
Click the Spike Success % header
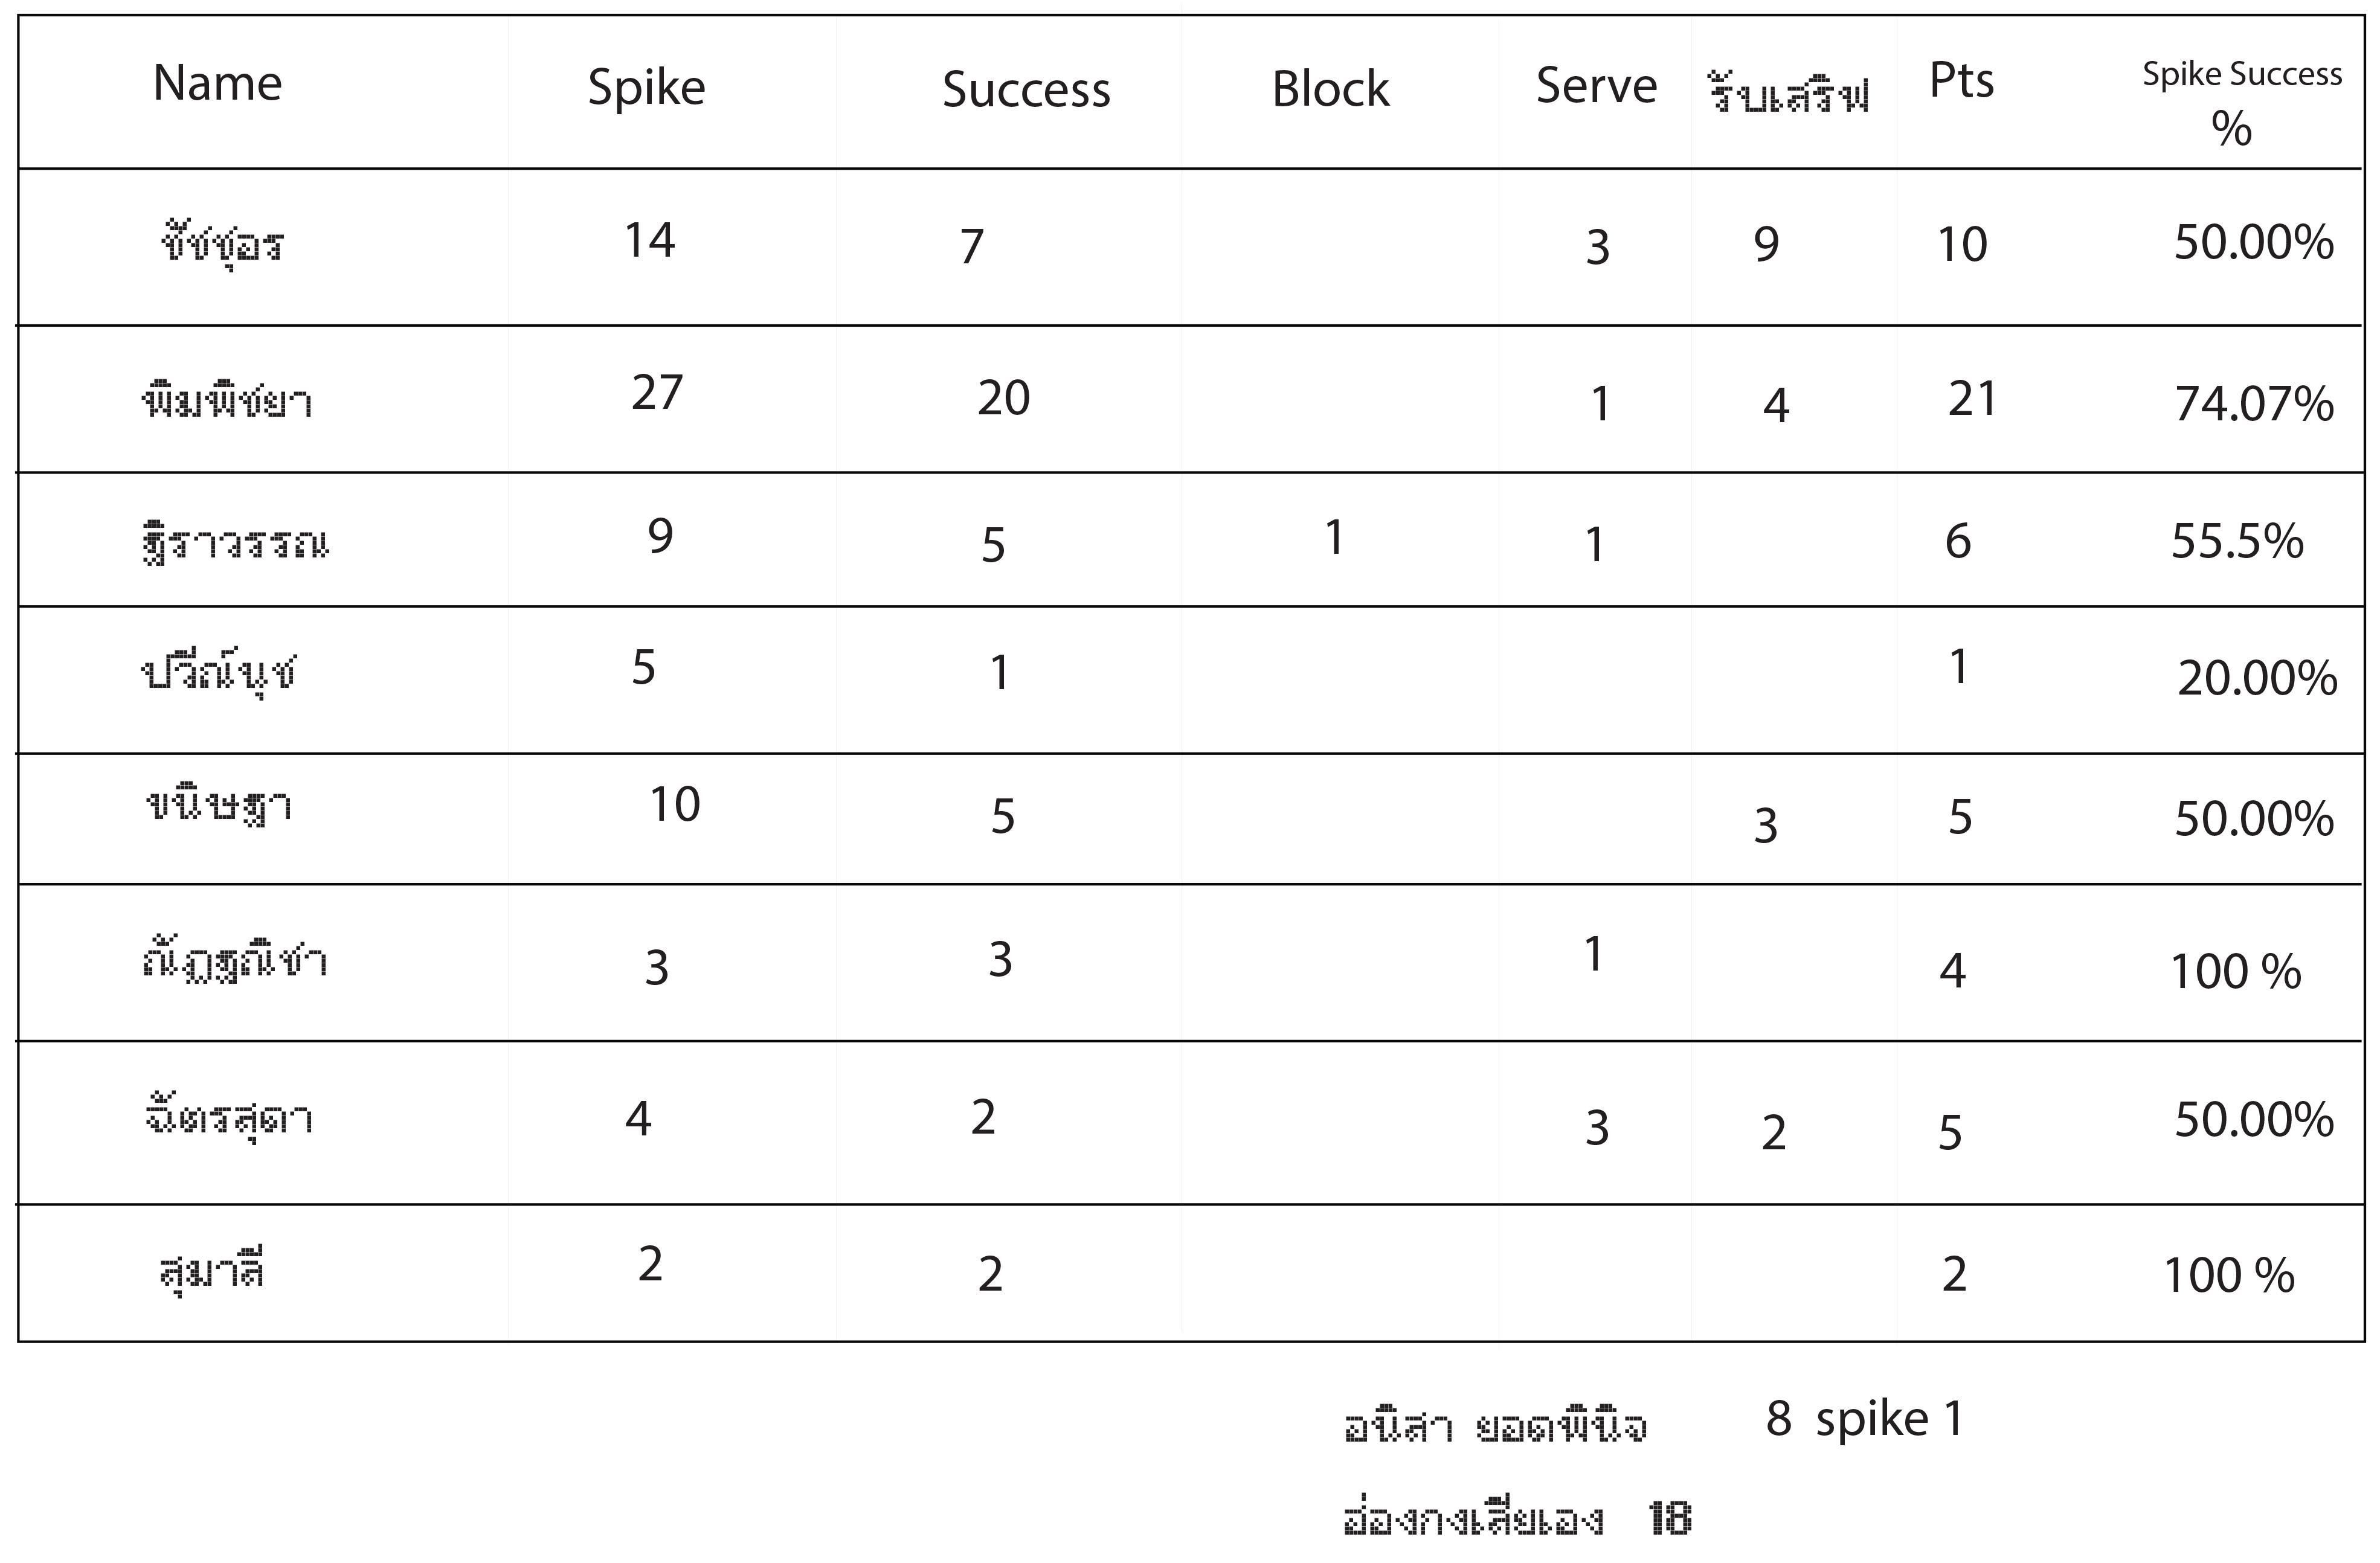pyautogui.click(x=2241, y=101)
